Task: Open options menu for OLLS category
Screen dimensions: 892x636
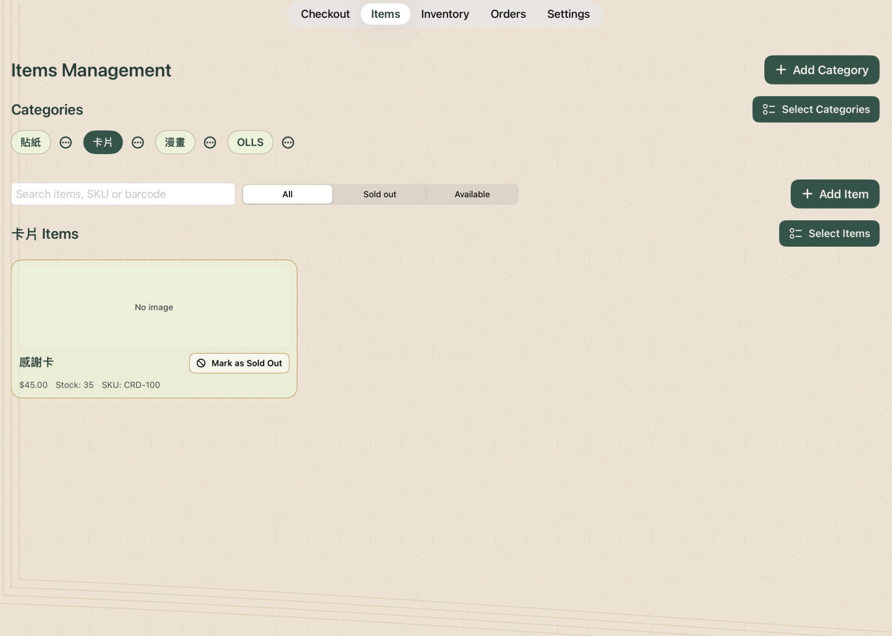Action: (288, 143)
